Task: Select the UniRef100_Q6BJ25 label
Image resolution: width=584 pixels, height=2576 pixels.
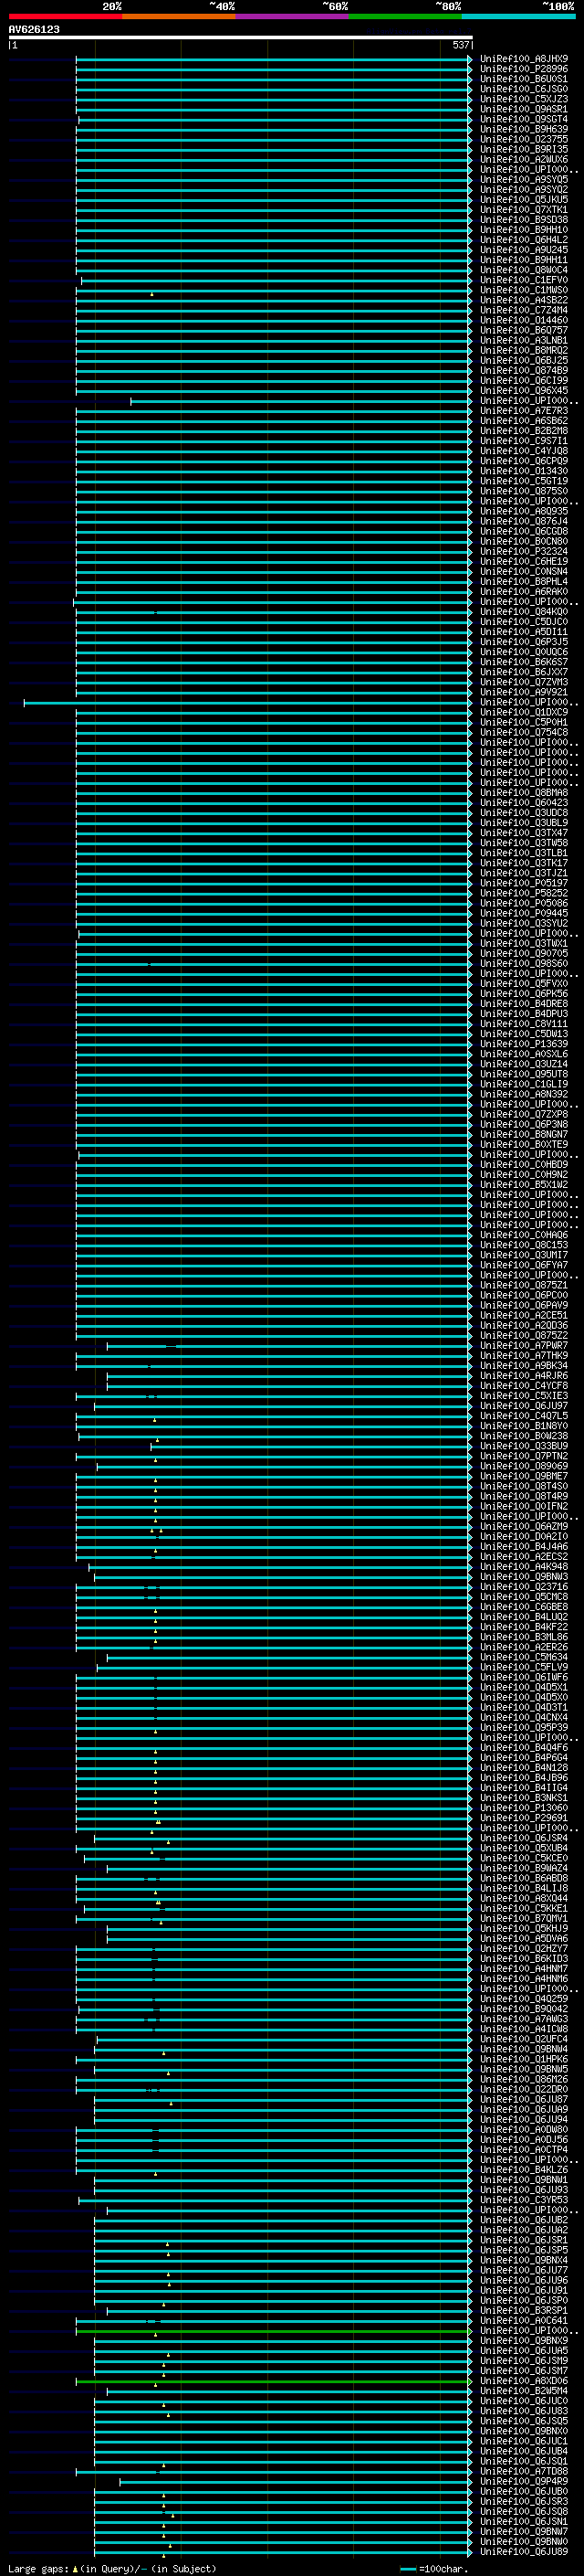Action: (x=524, y=360)
